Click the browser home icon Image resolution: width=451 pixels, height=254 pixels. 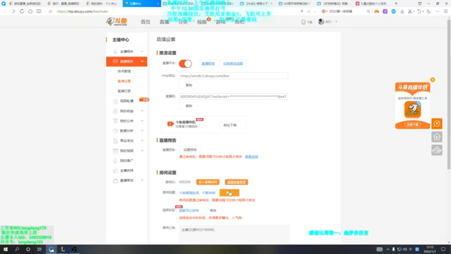30,11
